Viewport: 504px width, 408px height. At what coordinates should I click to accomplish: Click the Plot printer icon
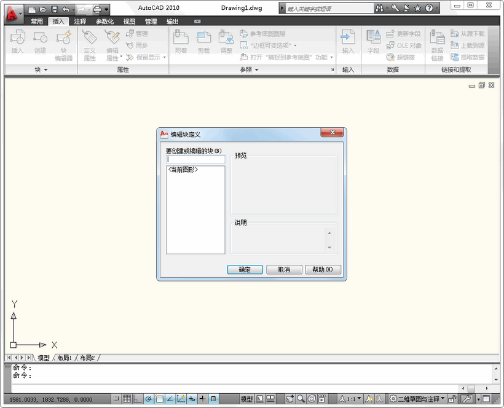(97, 9)
